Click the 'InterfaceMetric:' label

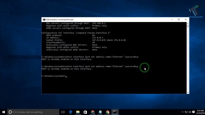(56, 42)
